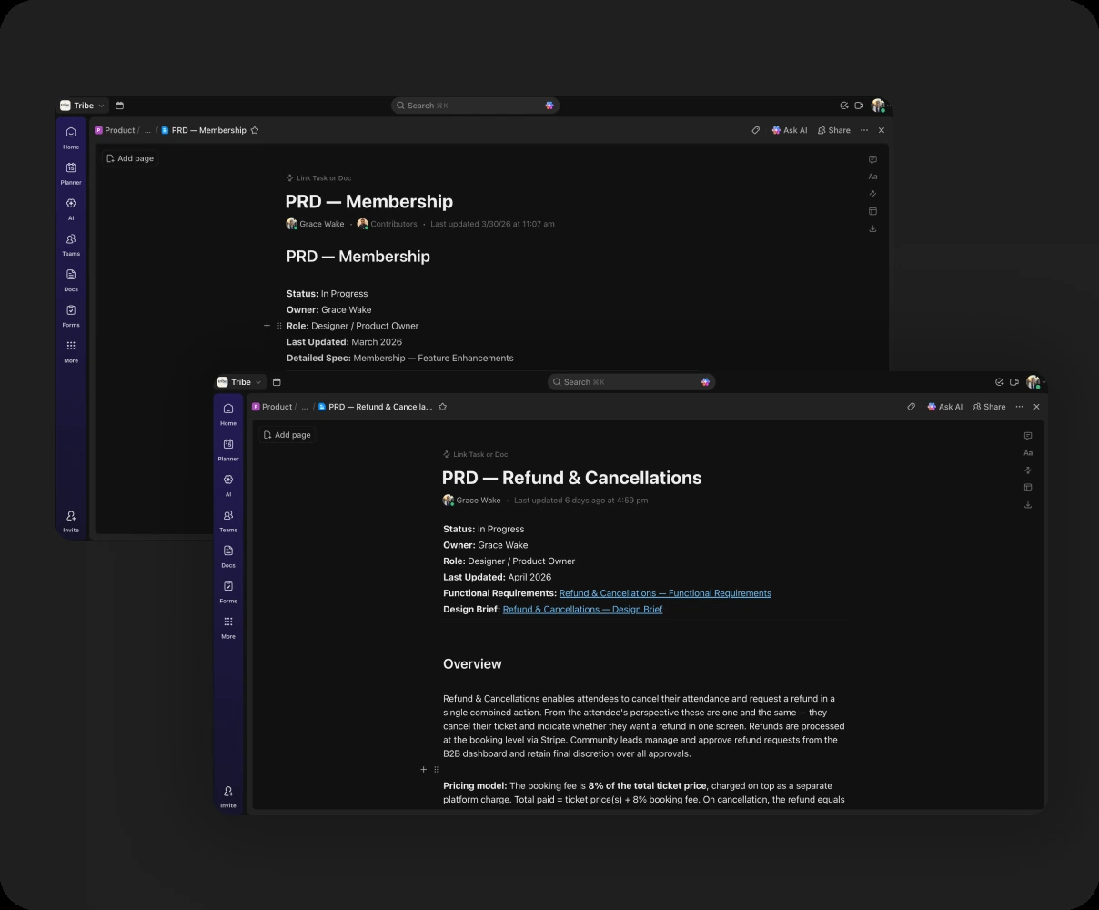1099x910 pixels.
Task: Favorite the PRD — Refund & Cancellations doc with star
Action: tap(443, 407)
